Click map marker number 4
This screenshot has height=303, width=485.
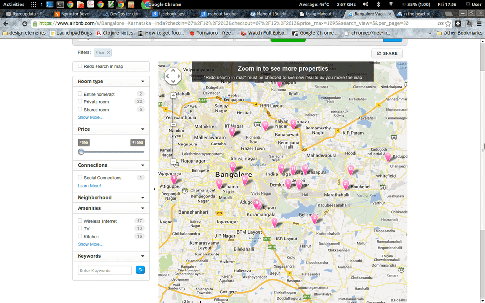pyautogui.click(x=232, y=131)
